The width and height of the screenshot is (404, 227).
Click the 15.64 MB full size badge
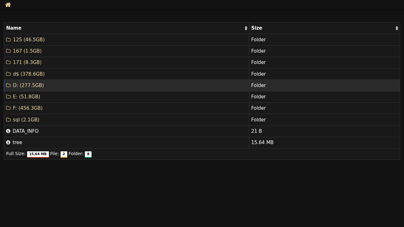pos(38,154)
